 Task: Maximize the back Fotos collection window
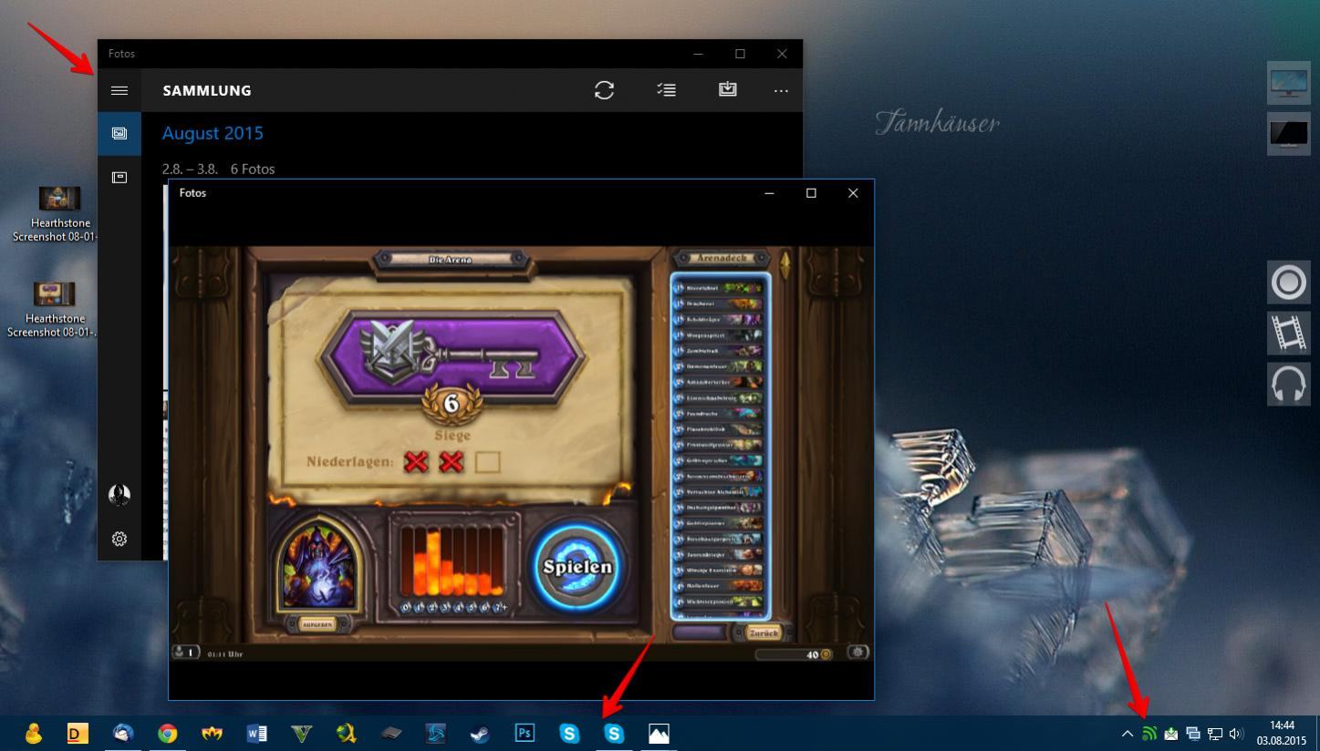740,54
